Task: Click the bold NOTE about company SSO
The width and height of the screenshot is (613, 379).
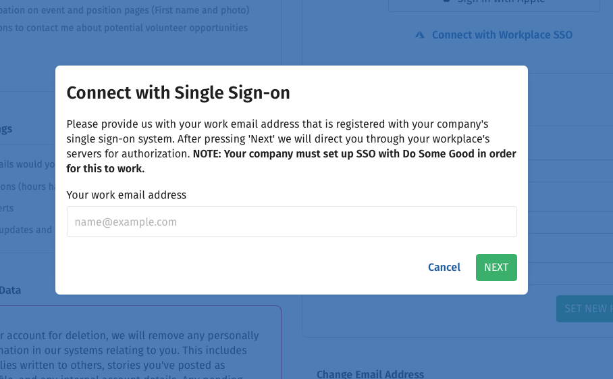Action: point(291,161)
